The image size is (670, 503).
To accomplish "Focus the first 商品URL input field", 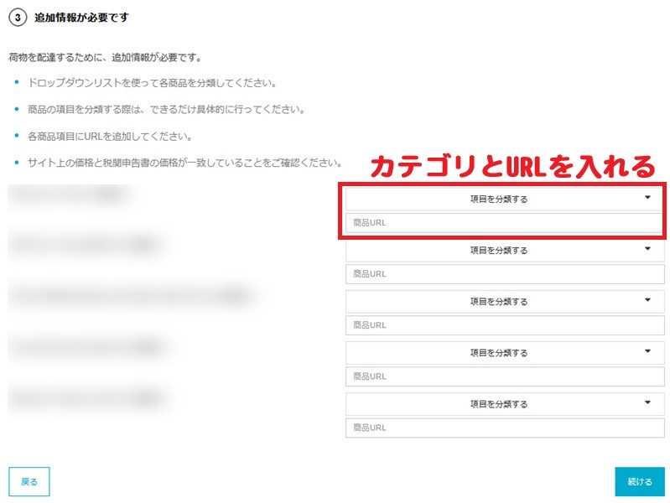I will coord(503,223).
